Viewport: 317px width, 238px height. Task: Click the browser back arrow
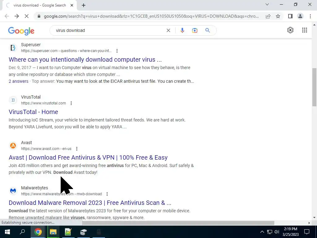point(7,16)
